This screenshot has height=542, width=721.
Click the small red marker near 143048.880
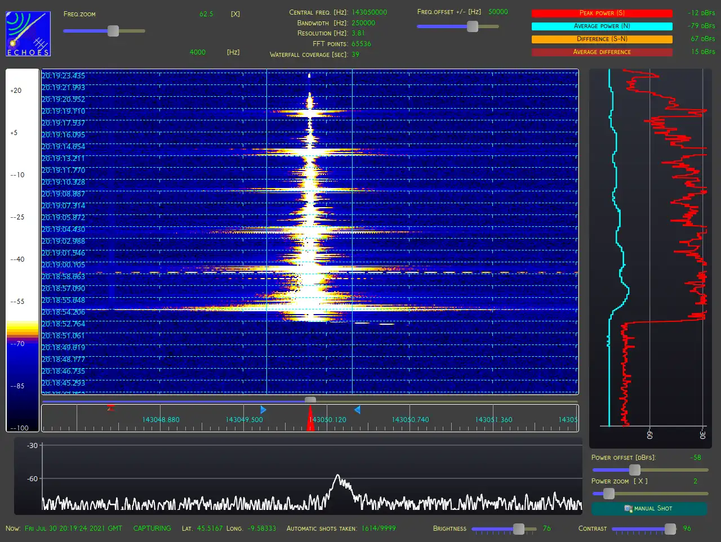pyautogui.click(x=111, y=408)
